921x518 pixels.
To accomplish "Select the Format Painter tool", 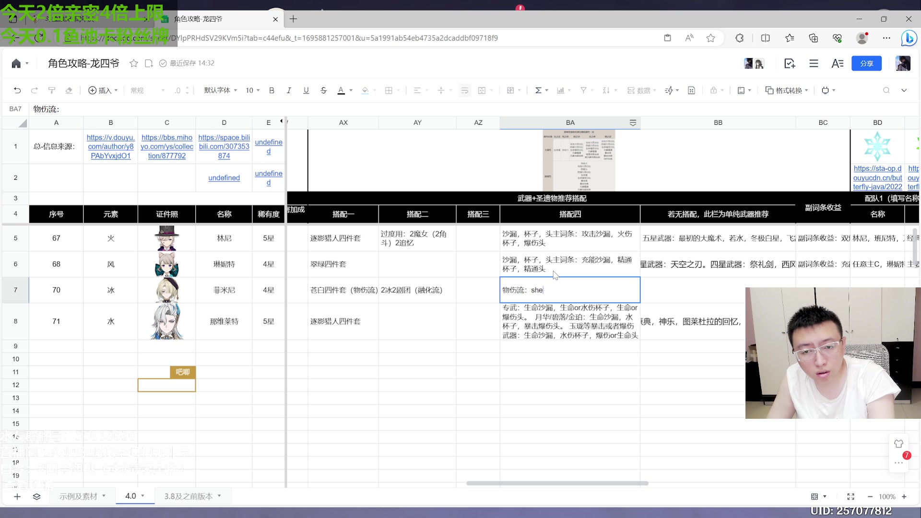I will [51, 90].
